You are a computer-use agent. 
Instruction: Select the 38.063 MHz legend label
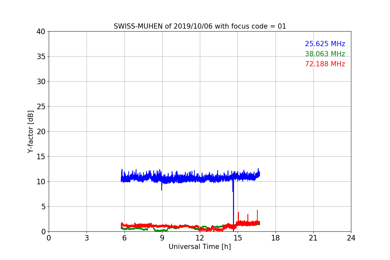pos(325,54)
